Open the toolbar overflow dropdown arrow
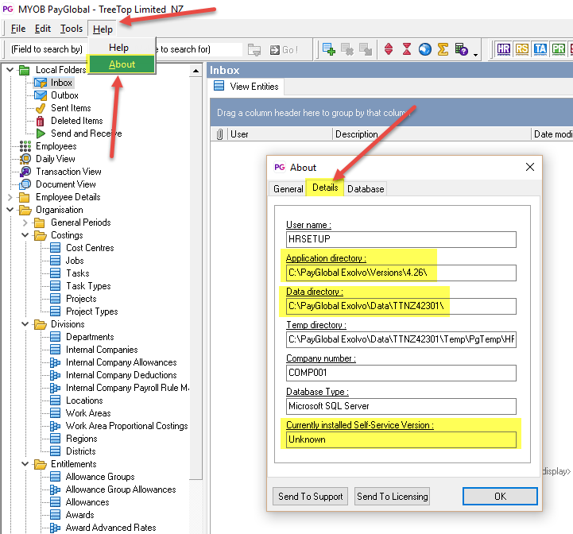 (475, 55)
